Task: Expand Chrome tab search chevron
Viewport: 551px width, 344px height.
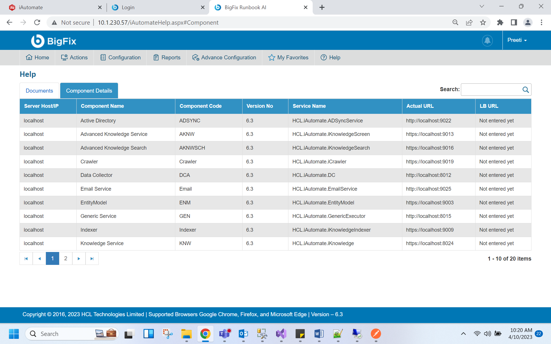Action: coord(482,6)
